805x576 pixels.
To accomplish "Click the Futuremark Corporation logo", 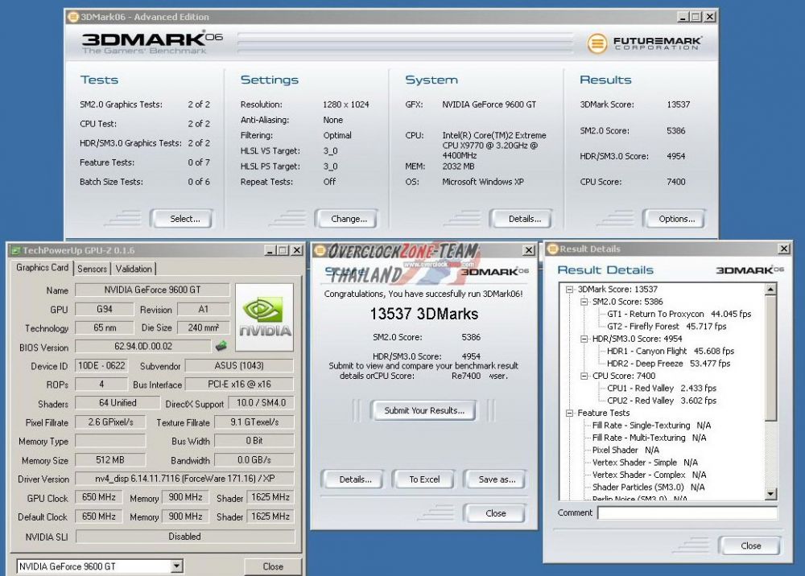I will [x=644, y=43].
